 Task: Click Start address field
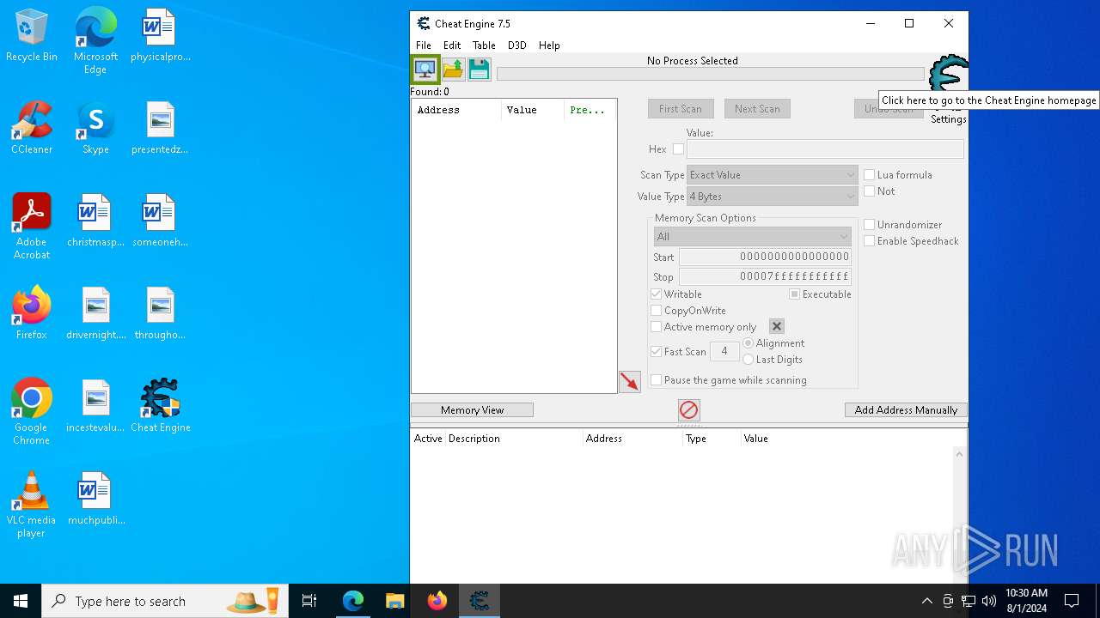[x=765, y=257]
